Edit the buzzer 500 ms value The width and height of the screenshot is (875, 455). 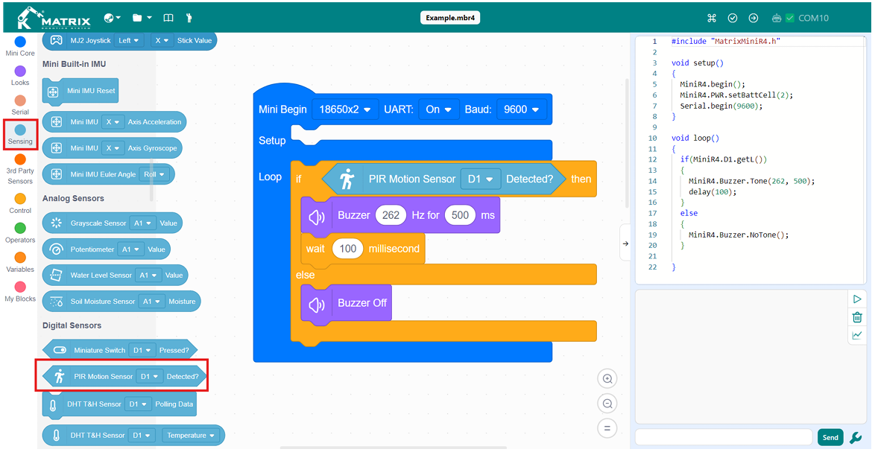coord(460,215)
